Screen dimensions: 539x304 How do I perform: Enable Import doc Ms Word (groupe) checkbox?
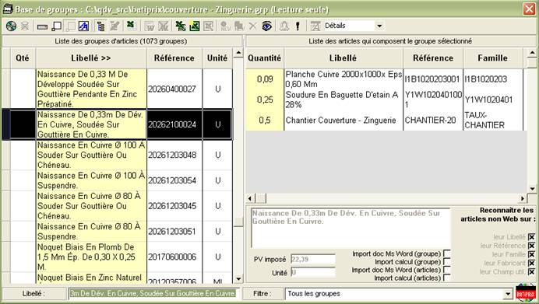click(x=447, y=253)
